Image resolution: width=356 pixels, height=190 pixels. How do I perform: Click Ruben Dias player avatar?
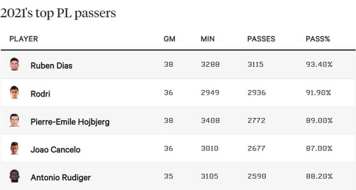15,64
